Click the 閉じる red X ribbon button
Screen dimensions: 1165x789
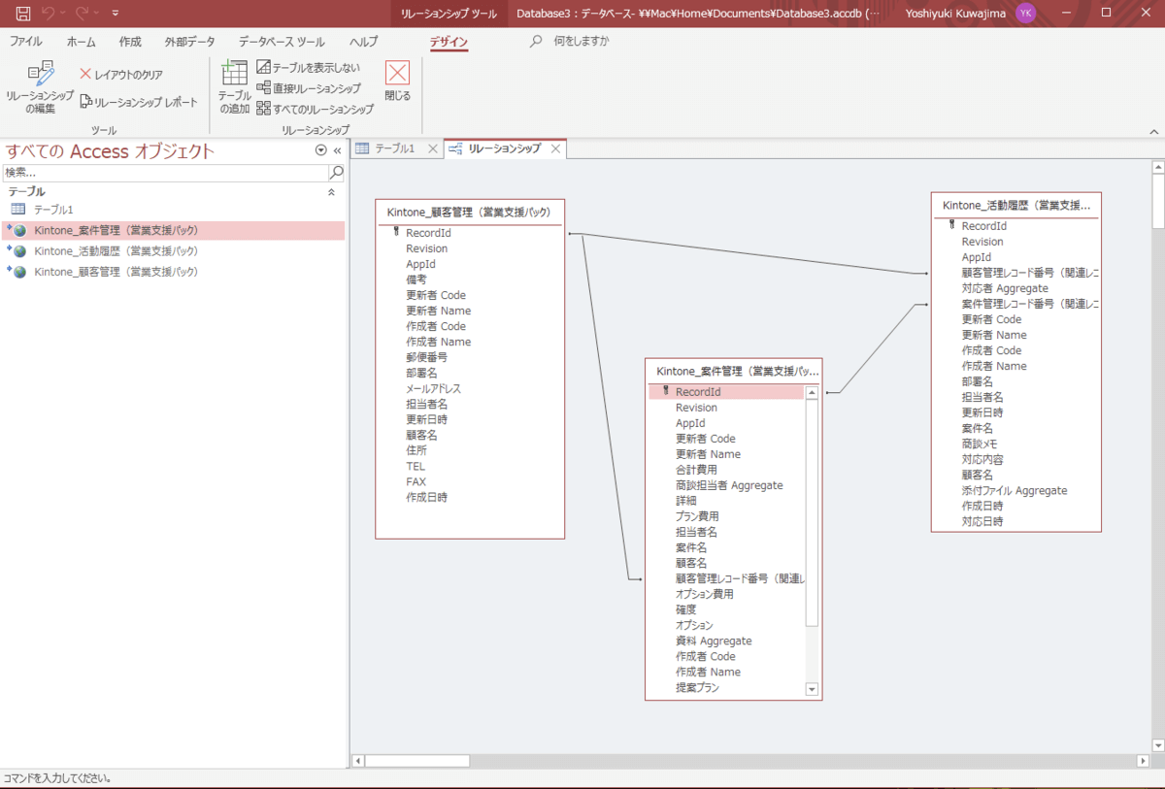[x=397, y=82]
